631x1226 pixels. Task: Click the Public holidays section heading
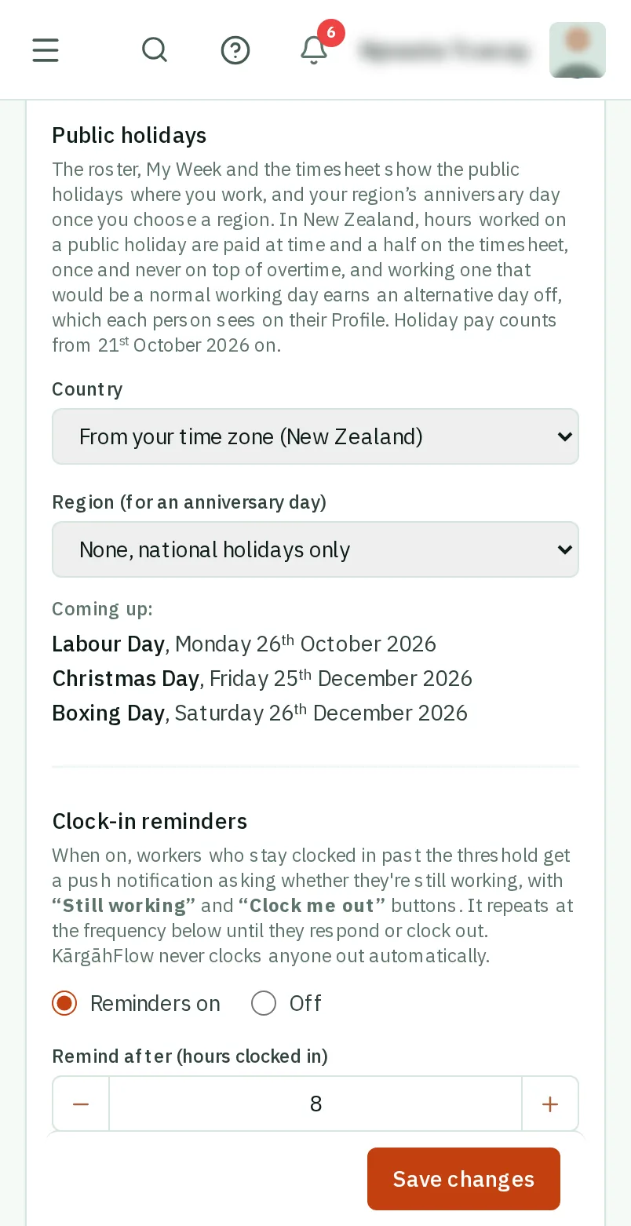[129, 136]
